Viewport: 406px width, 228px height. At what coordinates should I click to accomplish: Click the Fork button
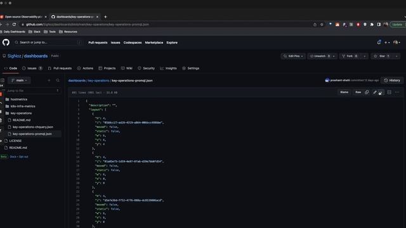pos(350,56)
